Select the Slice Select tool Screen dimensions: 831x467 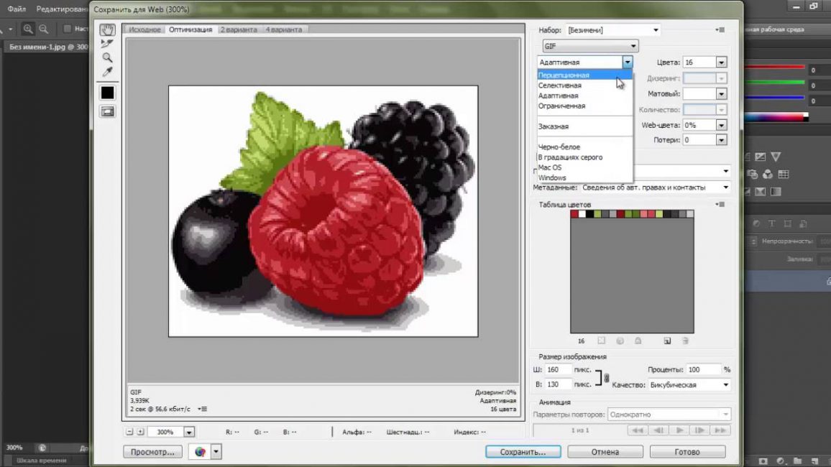pyautogui.click(x=107, y=44)
